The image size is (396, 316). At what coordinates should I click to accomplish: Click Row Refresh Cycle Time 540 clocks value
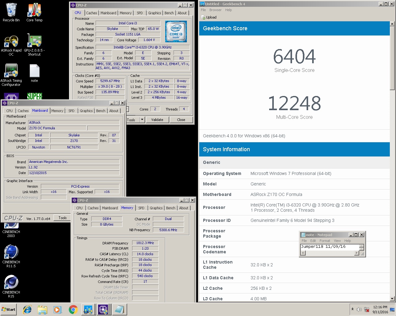(145, 276)
